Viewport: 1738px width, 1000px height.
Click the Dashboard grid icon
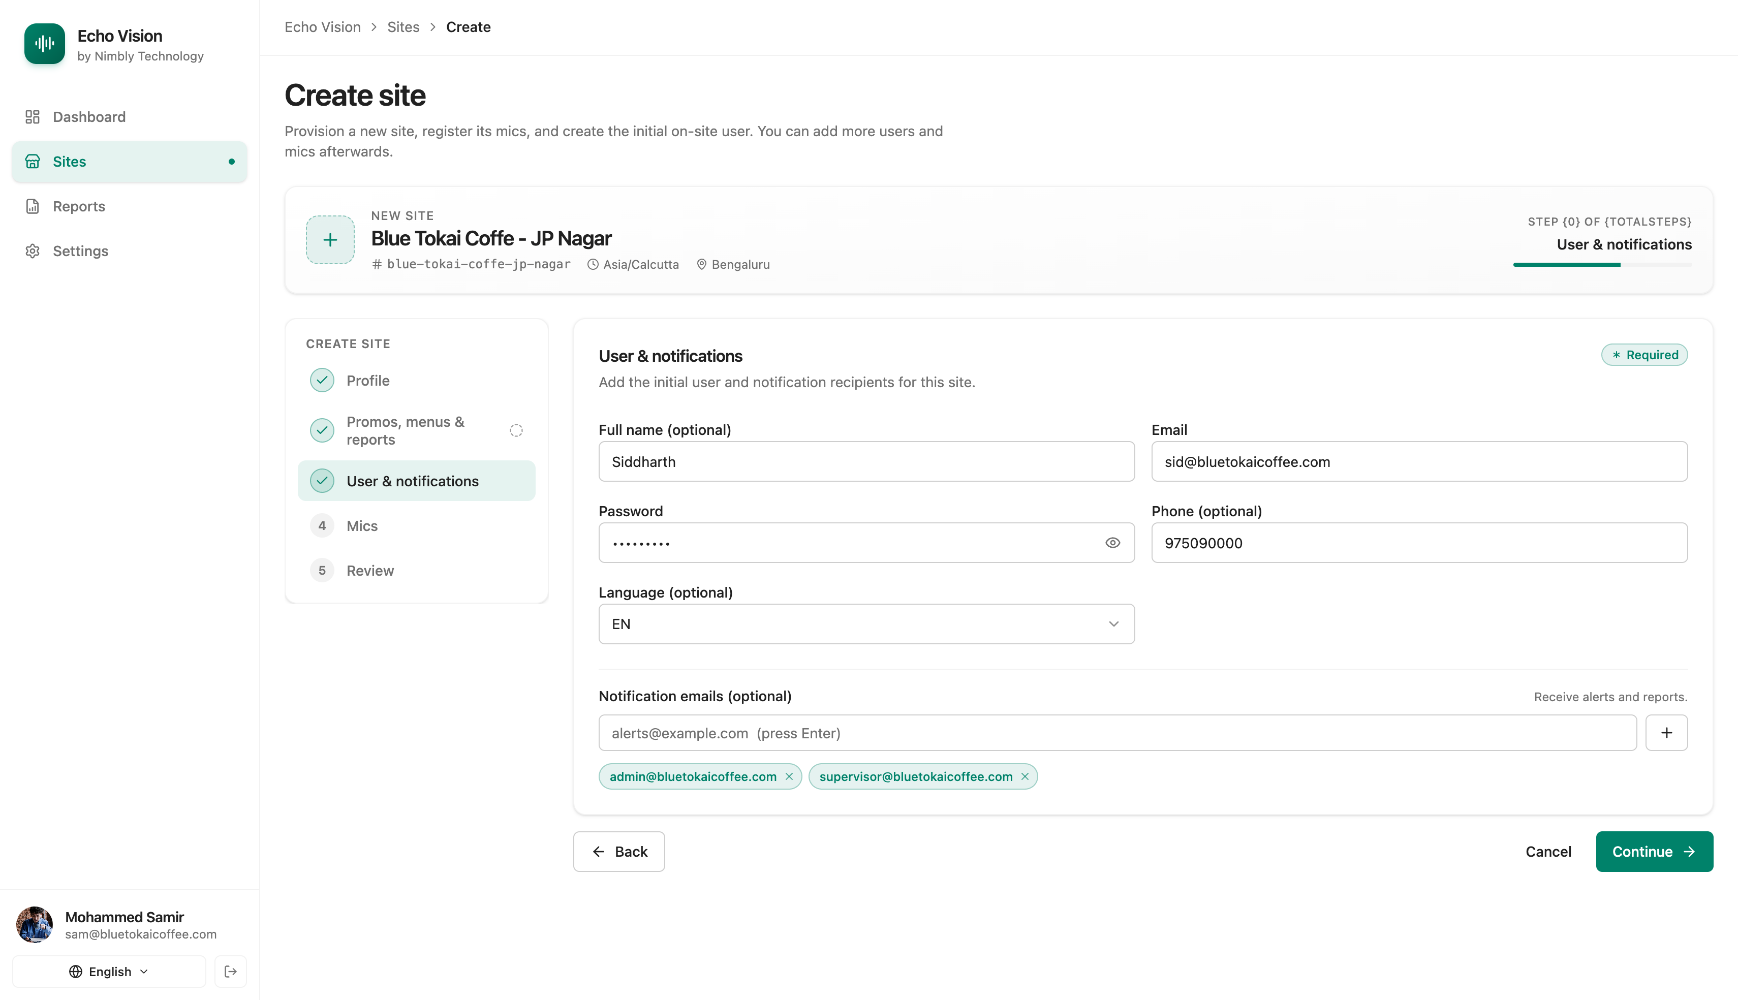(x=33, y=117)
